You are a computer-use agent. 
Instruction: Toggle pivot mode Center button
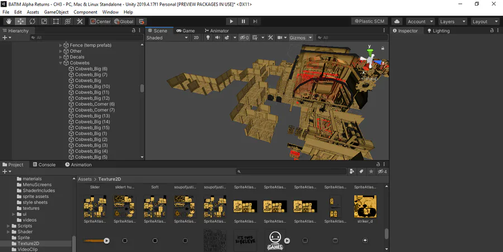101,21
